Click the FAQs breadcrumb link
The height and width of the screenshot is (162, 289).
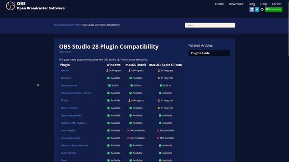point(77,25)
